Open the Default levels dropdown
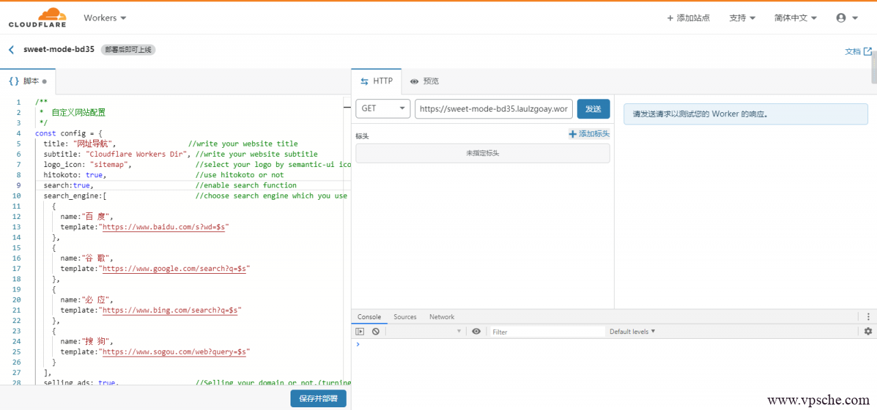 pyautogui.click(x=632, y=331)
